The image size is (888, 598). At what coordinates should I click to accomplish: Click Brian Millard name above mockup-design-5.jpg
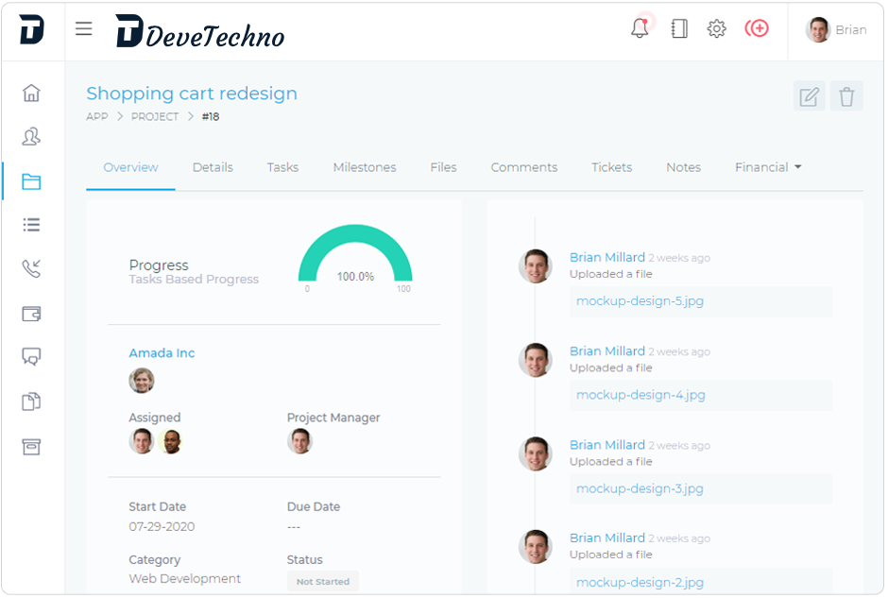(607, 257)
